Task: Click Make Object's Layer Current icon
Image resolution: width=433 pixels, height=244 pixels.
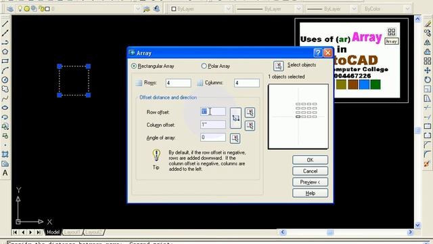Action: coord(147,9)
